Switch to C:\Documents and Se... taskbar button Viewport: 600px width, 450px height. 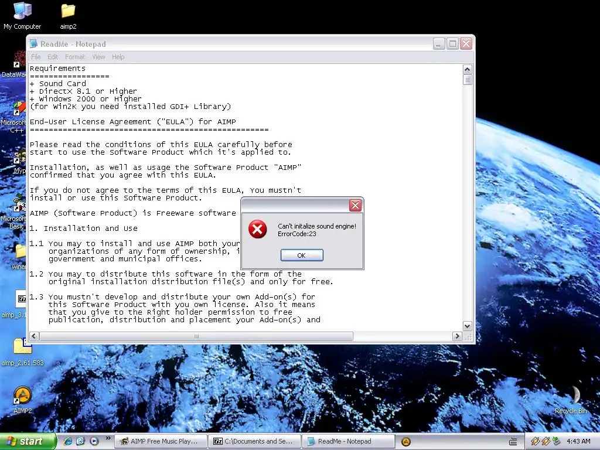[x=255, y=442]
